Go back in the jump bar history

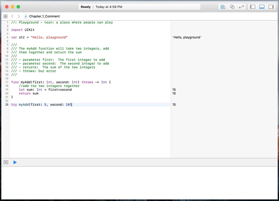pos(12,16)
